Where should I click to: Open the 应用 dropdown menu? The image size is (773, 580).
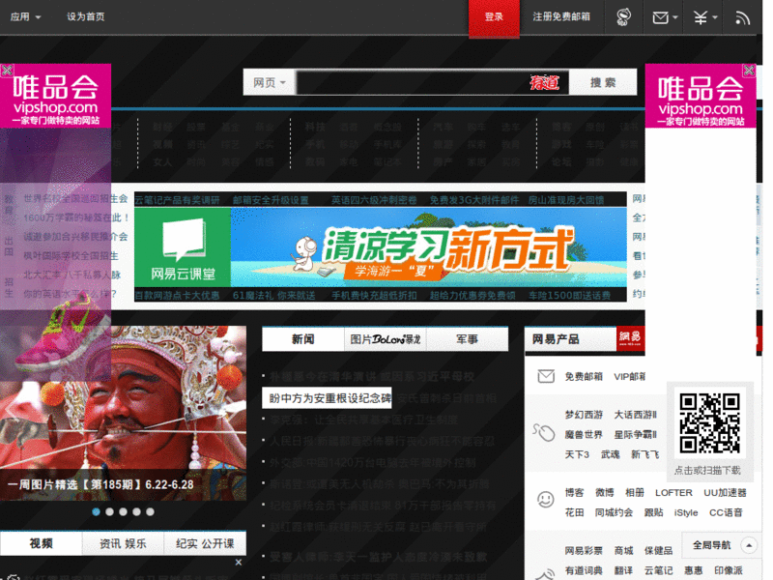click(25, 16)
